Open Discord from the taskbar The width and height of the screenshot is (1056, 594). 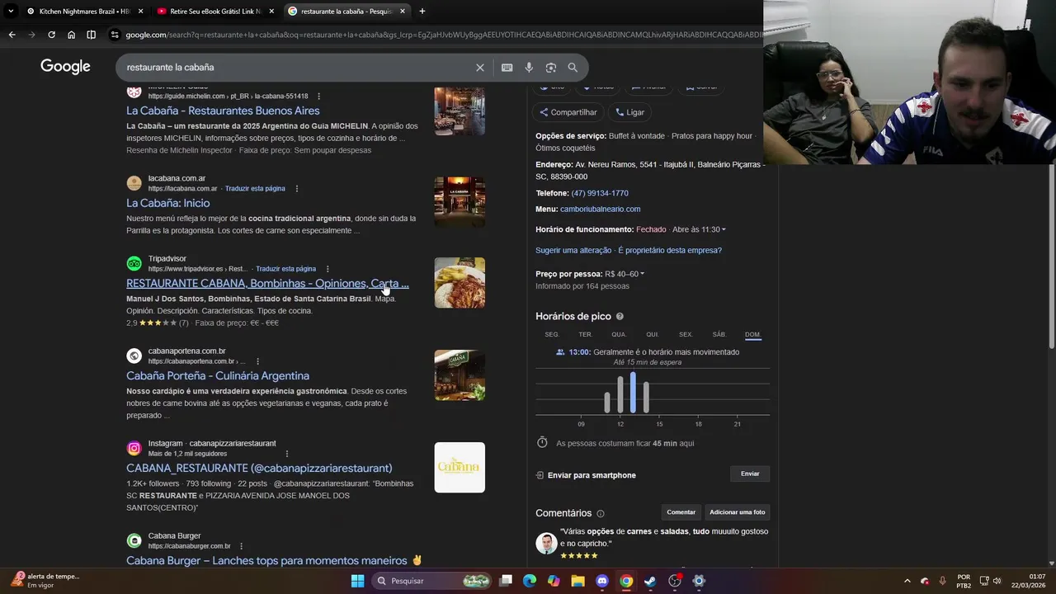pyautogui.click(x=602, y=581)
